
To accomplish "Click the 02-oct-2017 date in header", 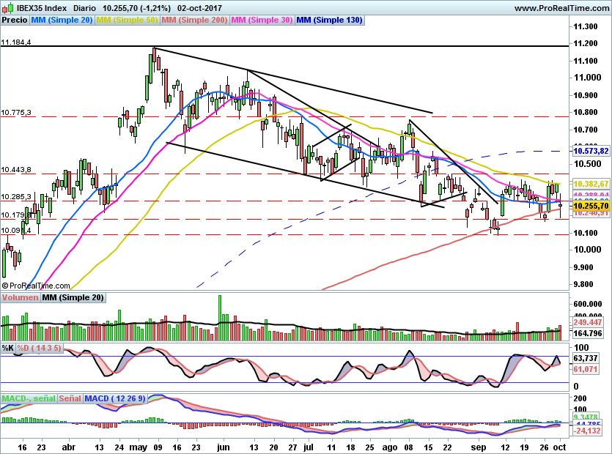I will coord(199,8).
